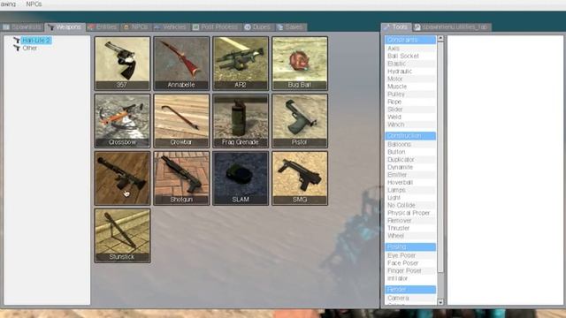This screenshot has width=566, height=318.
Task: Pick the AR2 weapon icon
Action: [x=241, y=63]
